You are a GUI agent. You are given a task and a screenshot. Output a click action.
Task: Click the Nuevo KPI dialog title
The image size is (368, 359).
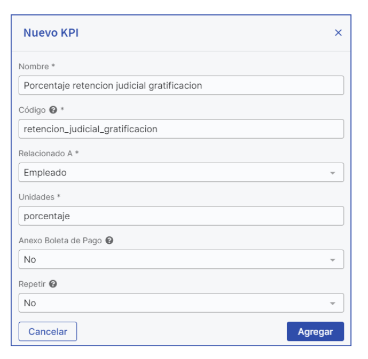coord(51,33)
